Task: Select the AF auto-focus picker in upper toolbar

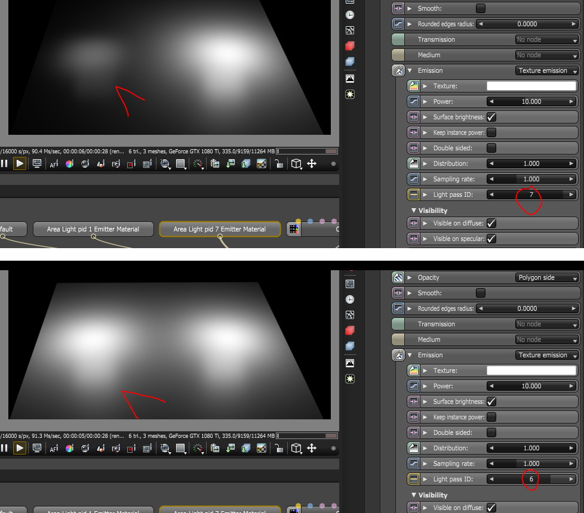Action: coord(54,164)
